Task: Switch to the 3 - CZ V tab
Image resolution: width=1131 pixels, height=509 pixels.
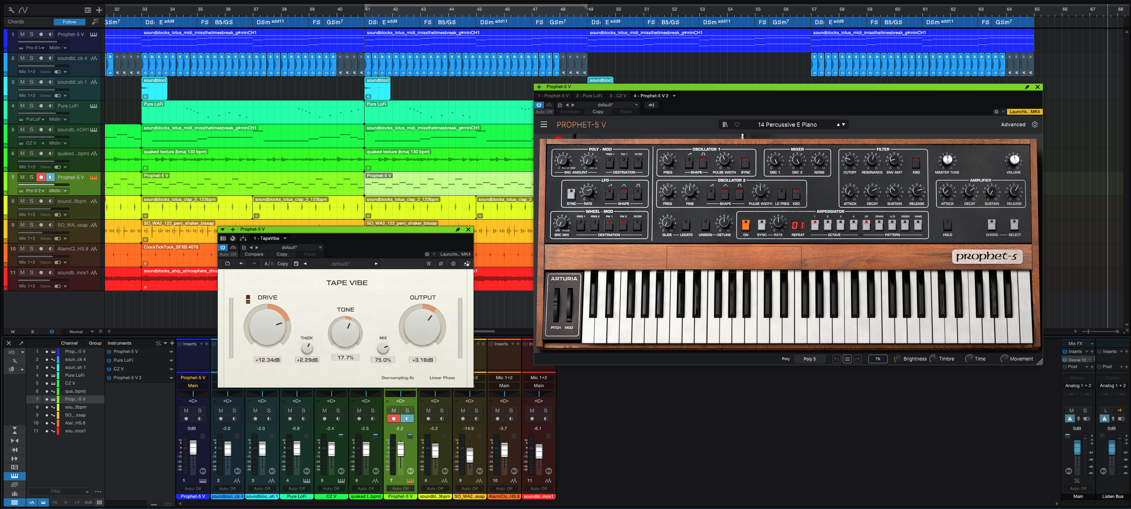Action: pos(617,96)
